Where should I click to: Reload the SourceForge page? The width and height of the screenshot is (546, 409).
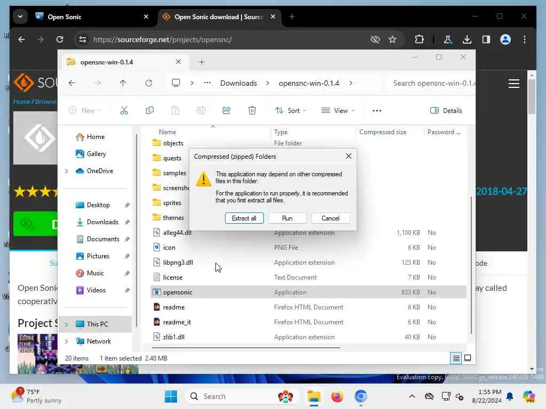tap(60, 39)
